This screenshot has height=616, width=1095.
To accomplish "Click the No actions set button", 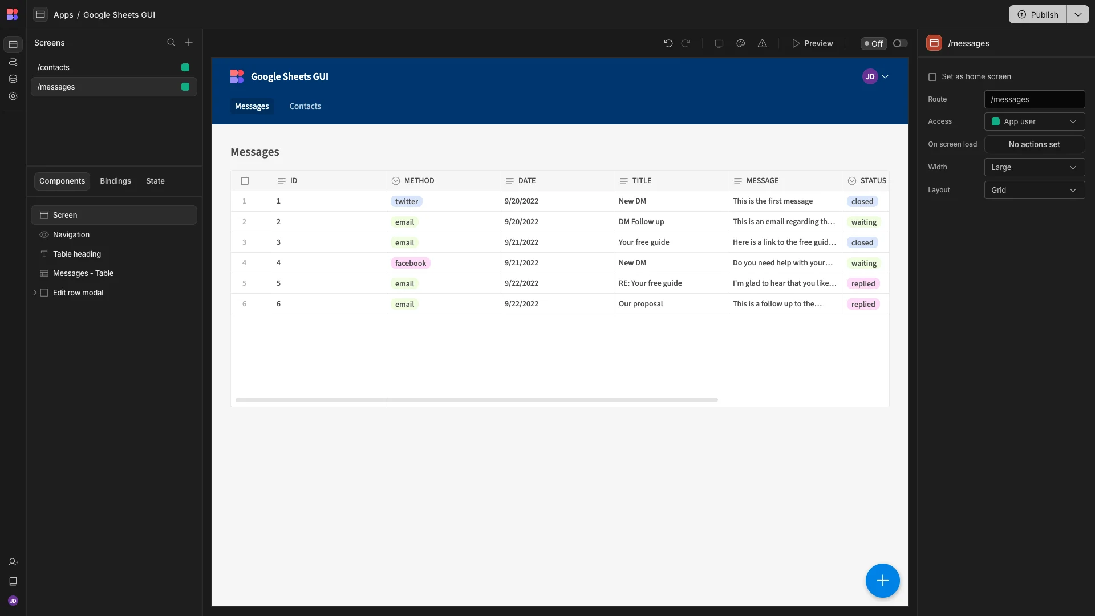I will tap(1035, 144).
